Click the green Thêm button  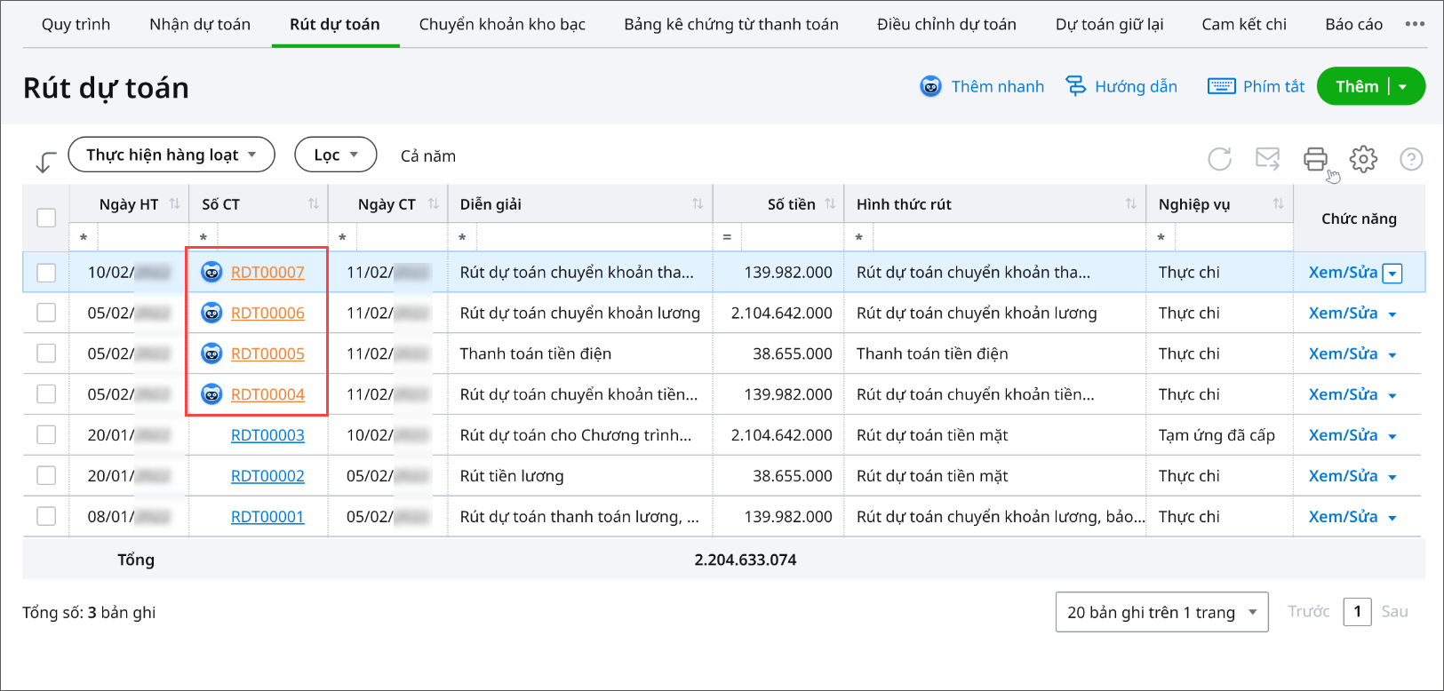[x=1356, y=86]
